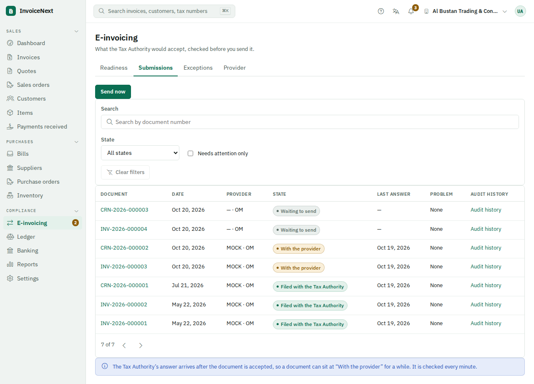Click the Payments received icon

10,126
